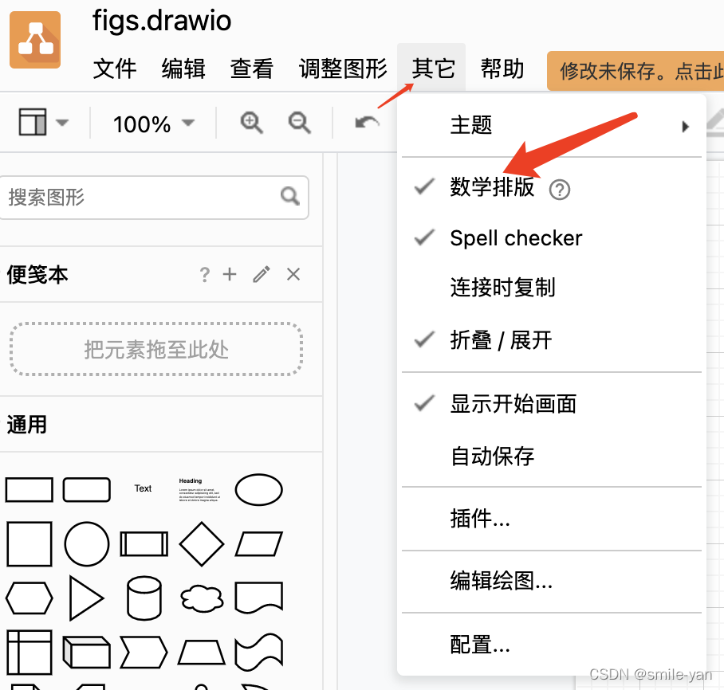Screen dimensions: 724x690
Task: Toggle the 自动保存 option
Action: pos(551,457)
